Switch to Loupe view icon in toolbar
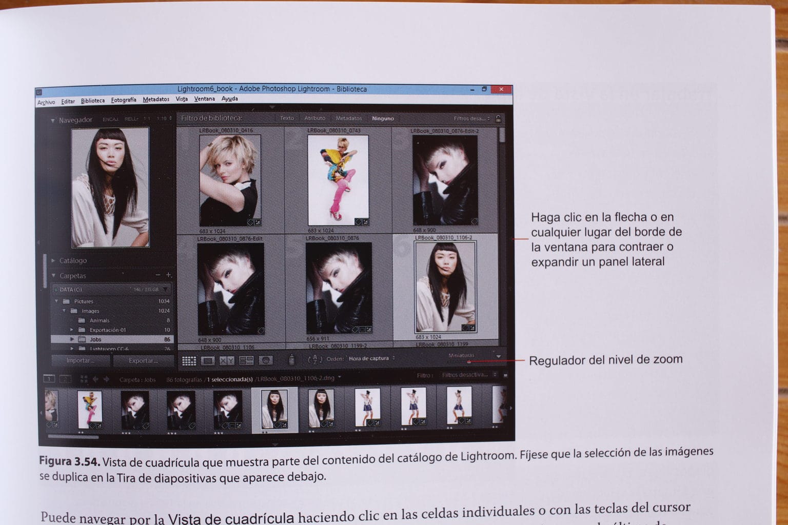Image resolution: width=788 pixels, height=525 pixels. 208,361
